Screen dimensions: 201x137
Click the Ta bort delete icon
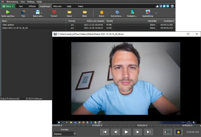(x=54, y=12)
